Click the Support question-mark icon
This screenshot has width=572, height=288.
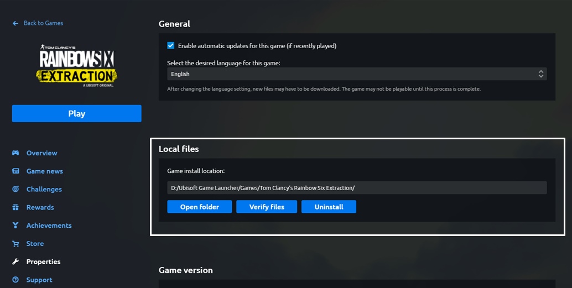[15, 280]
